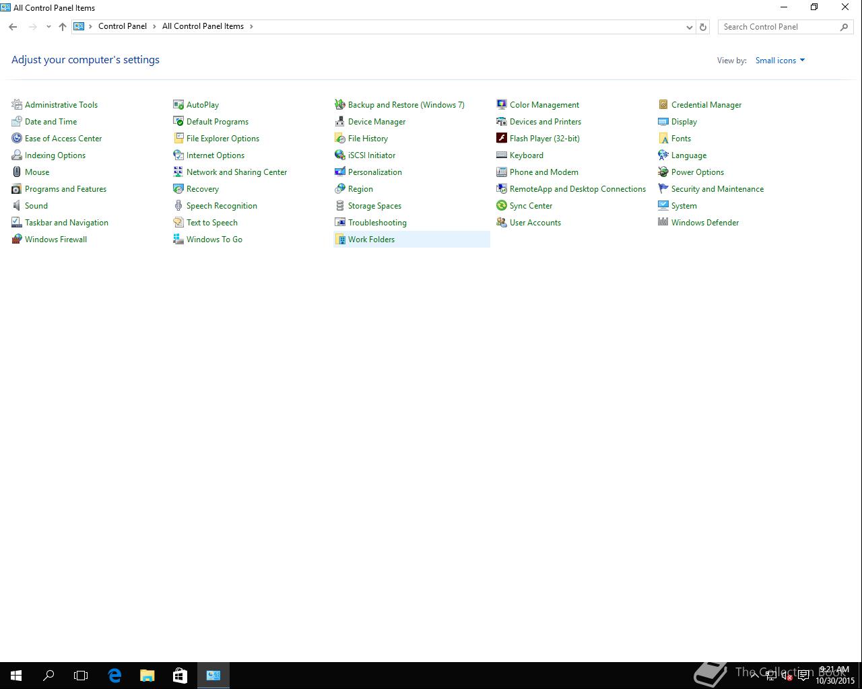Open the System link

click(684, 205)
